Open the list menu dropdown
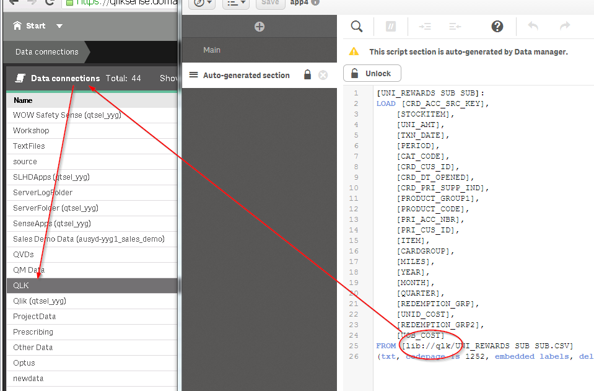This screenshot has width=594, height=391. point(236,3)
